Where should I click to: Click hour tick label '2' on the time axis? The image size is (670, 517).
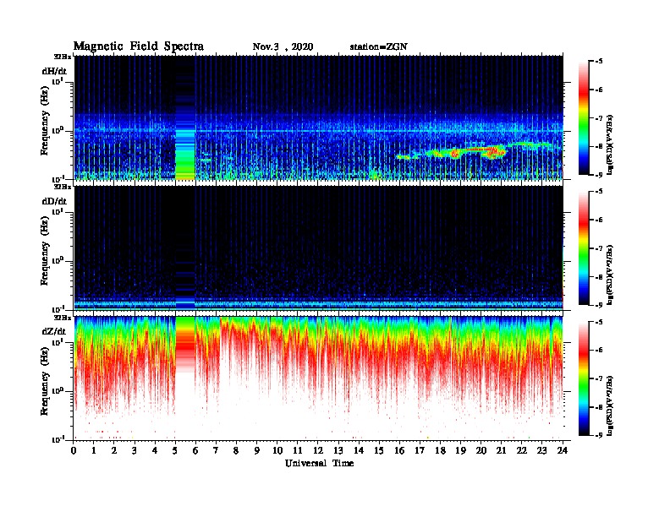[x=114, y=450]
